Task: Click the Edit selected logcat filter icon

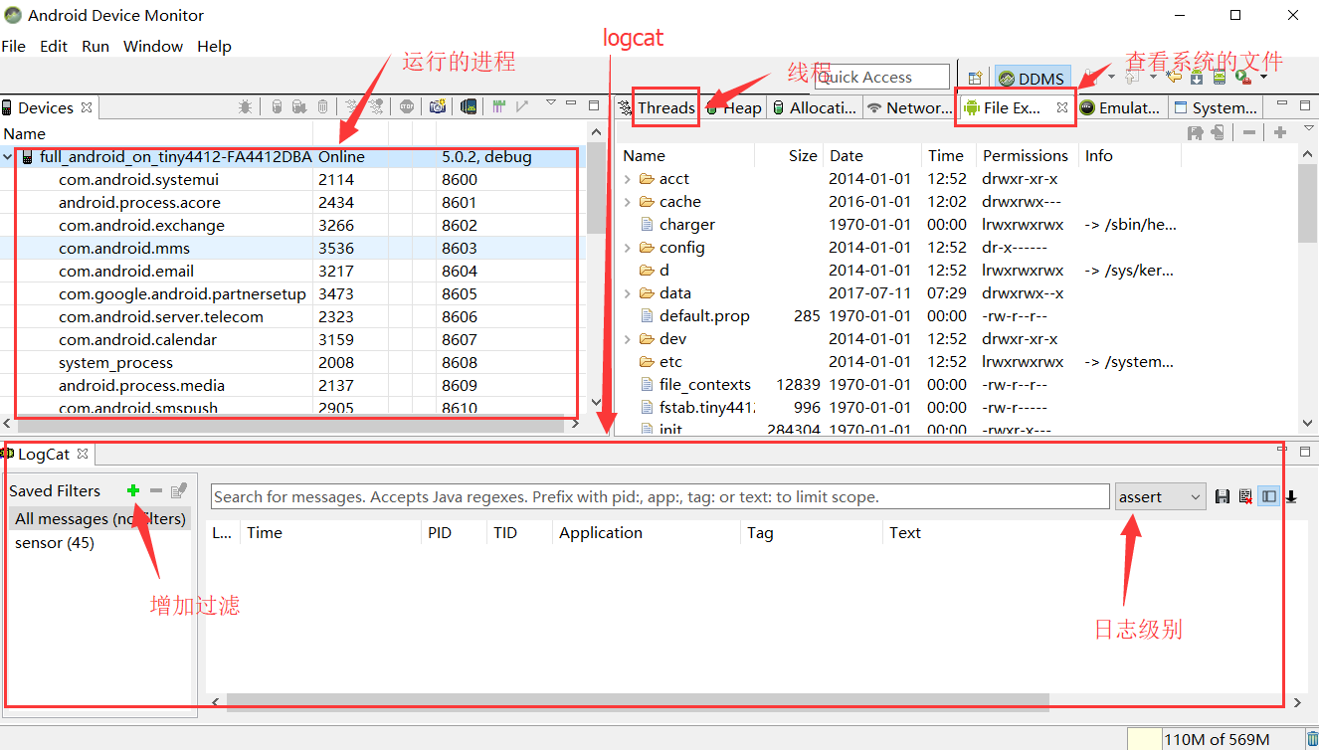Action: pos(179,490)
